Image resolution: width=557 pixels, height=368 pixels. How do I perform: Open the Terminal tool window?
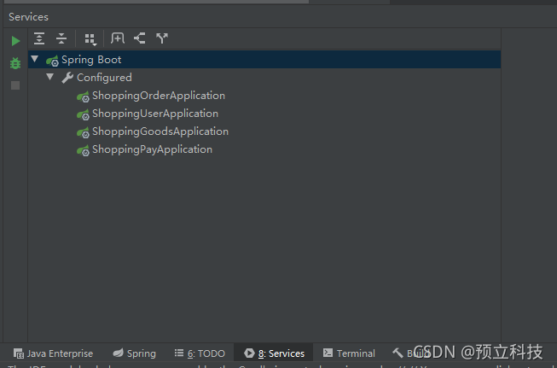349,353
